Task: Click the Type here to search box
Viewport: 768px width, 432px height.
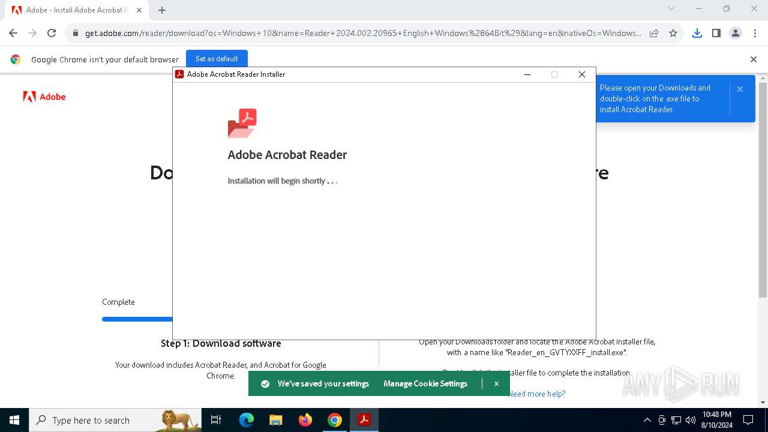Action: (115, 420)
